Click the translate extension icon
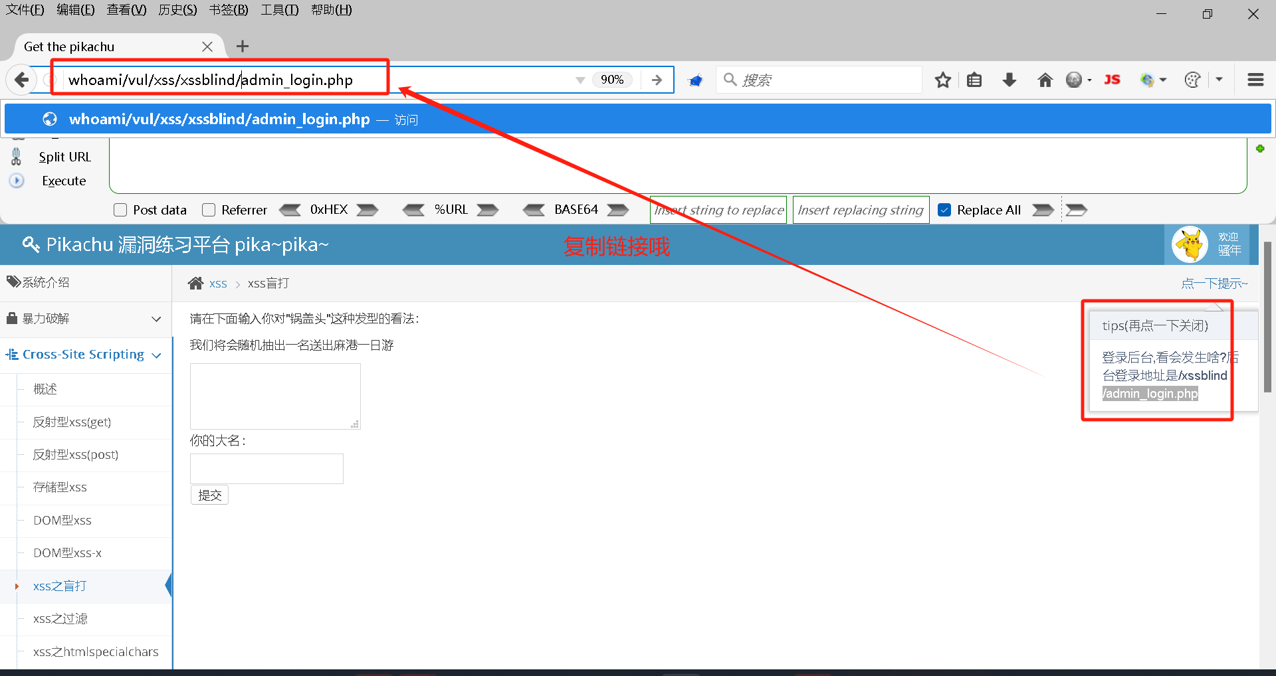1276x676 pixels. [1147, 80]
